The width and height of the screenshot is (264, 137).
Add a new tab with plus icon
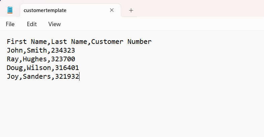pos(131,10)
